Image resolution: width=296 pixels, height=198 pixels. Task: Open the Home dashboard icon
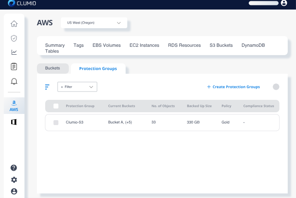click(x=14, y=24)
